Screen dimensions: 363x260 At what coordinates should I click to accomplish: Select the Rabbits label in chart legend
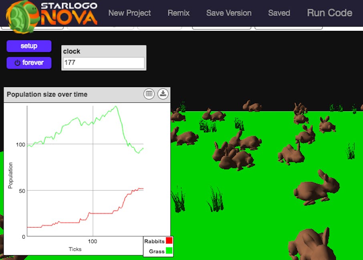154,241
